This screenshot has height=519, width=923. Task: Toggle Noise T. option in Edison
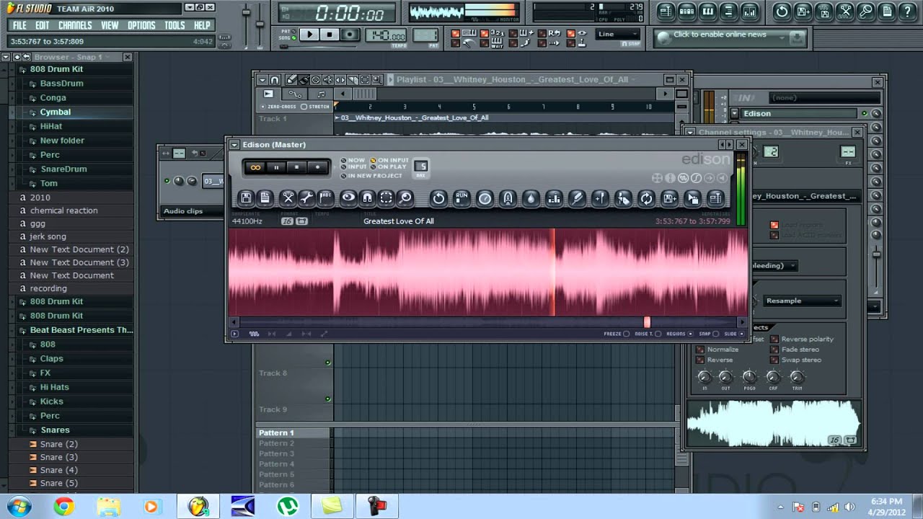(658, 334)
